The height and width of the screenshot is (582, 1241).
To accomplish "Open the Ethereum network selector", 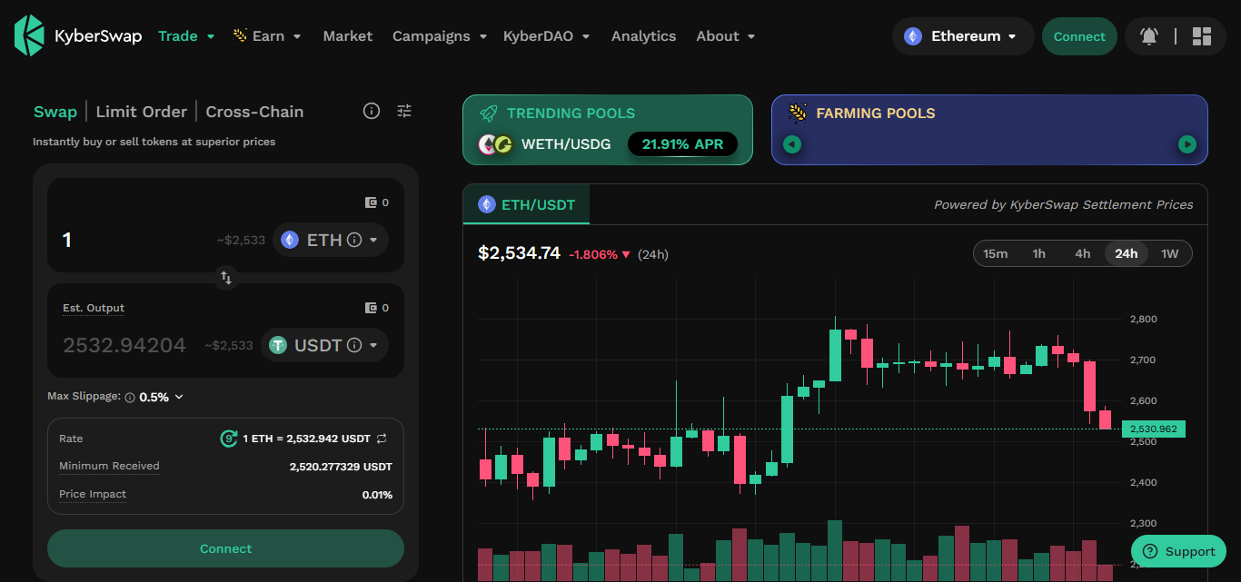I will [963, 36].
